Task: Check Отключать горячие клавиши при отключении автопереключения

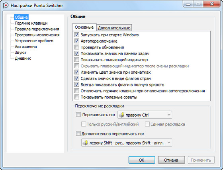Action: pos(76,91)
